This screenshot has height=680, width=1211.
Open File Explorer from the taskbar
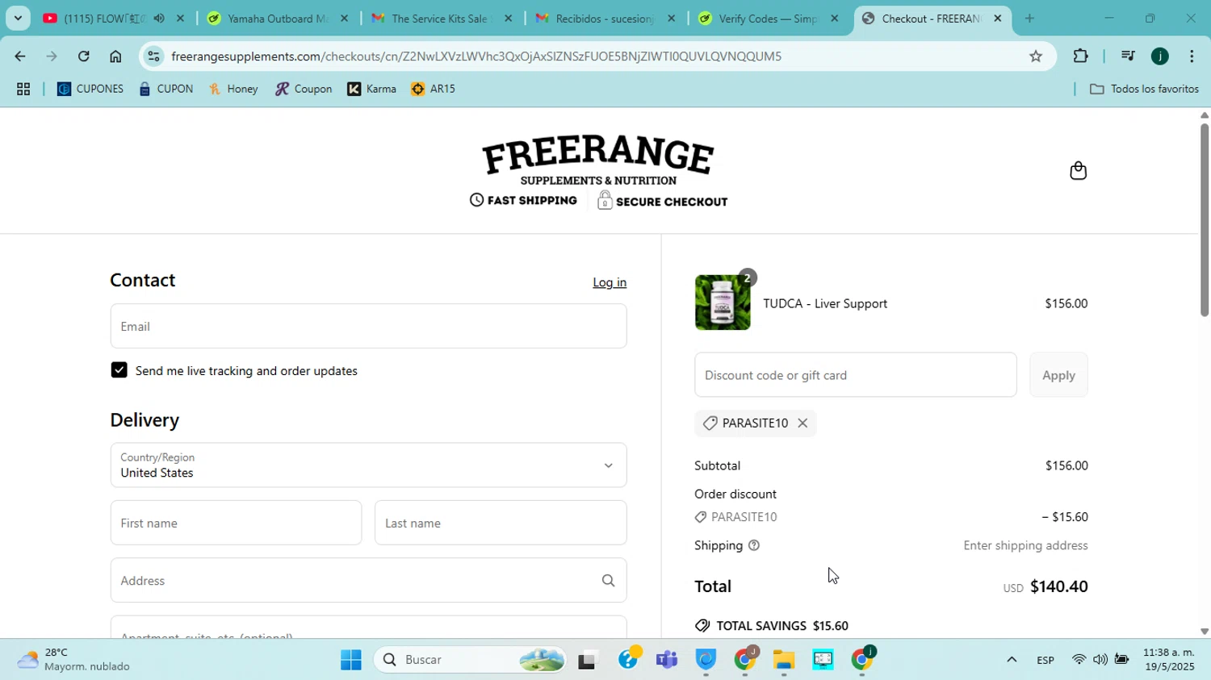[784, 660]
